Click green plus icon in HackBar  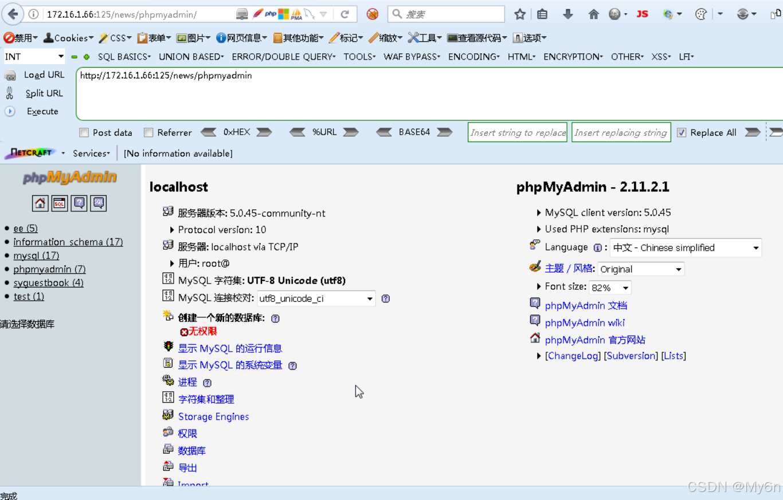point(87,57)
